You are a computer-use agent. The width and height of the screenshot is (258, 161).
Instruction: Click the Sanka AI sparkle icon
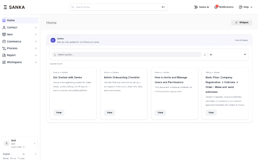click(196, 7)
